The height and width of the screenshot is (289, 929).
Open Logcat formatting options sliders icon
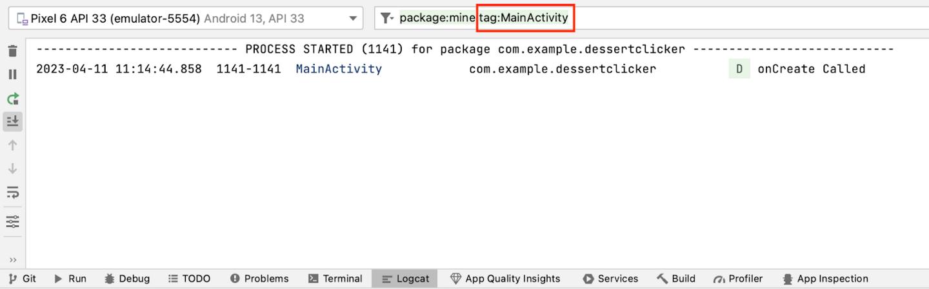pyautogui.click(x=12, y=221)
